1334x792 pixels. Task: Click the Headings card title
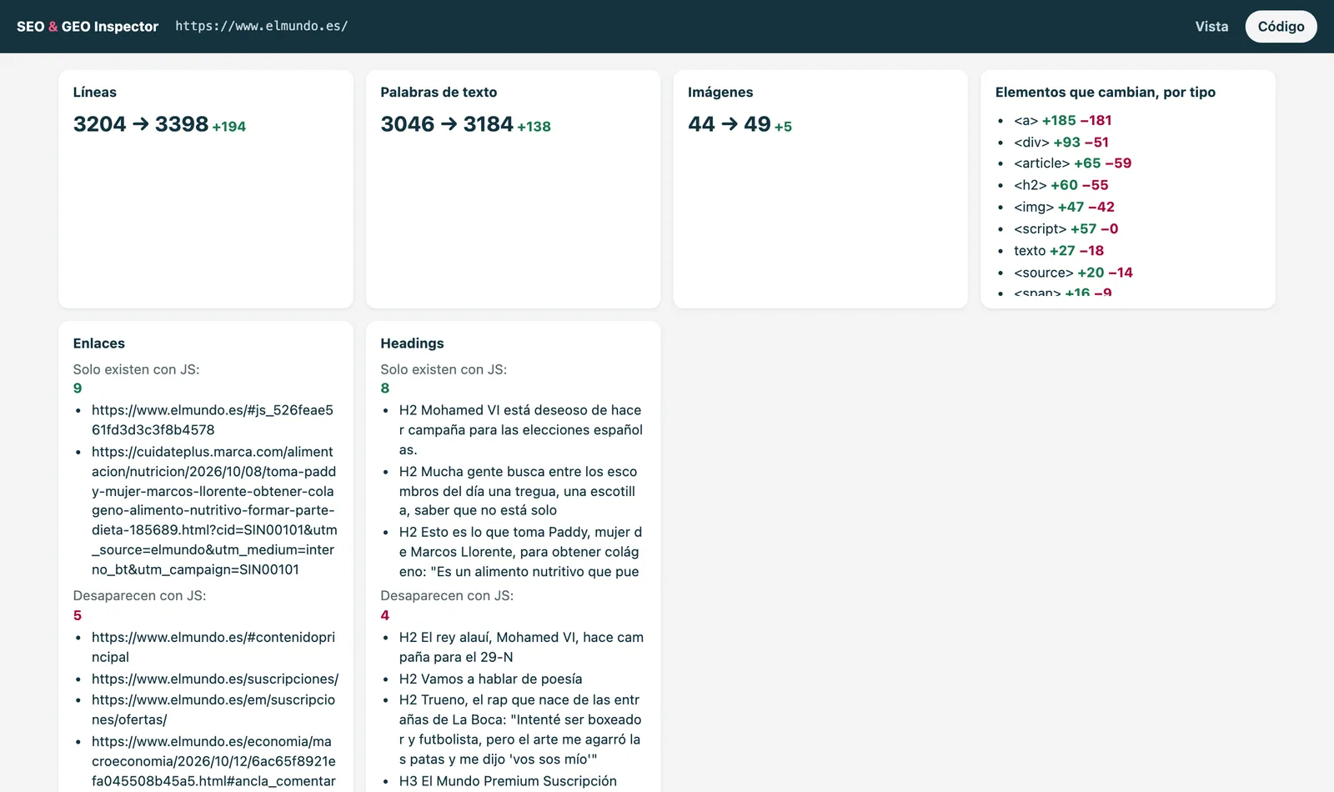coord(412,343)
